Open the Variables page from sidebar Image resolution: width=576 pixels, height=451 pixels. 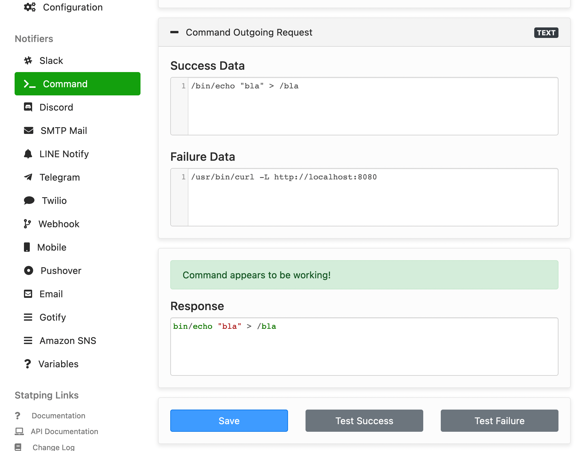(58, 364)
